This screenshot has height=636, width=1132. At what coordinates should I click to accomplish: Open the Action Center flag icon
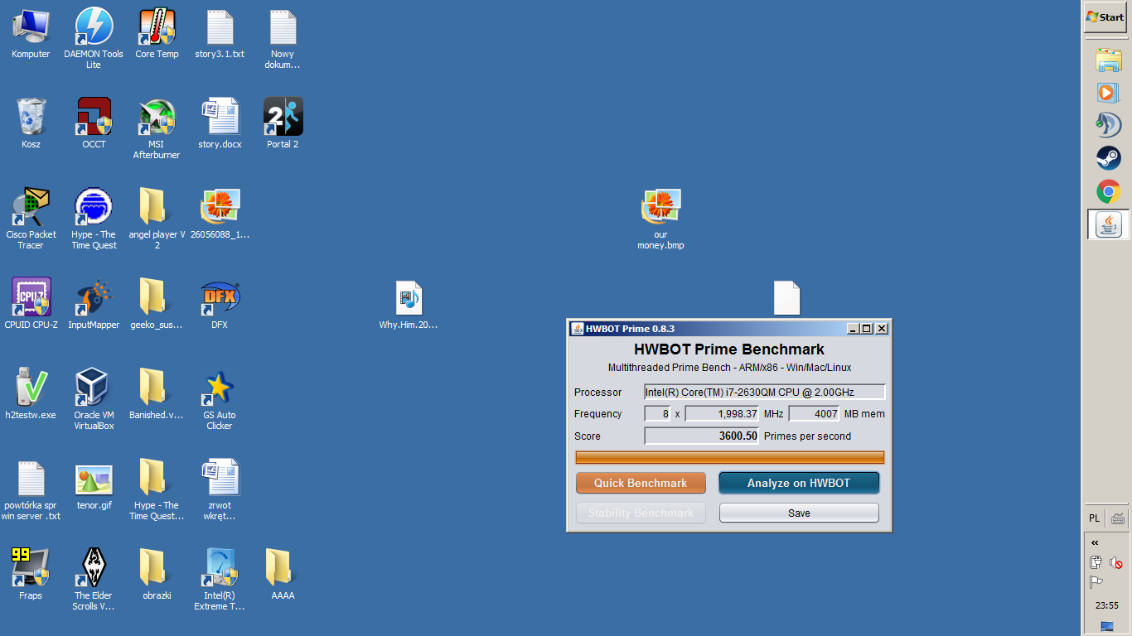(1096, 582)
